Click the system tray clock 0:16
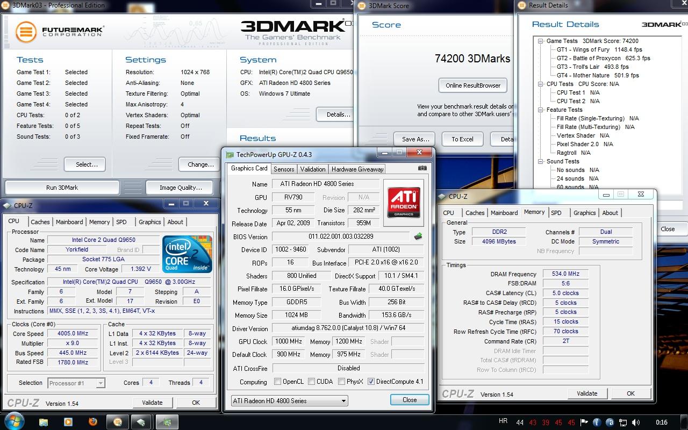Screen dimensions: 688x430 [x=662, y=422]
